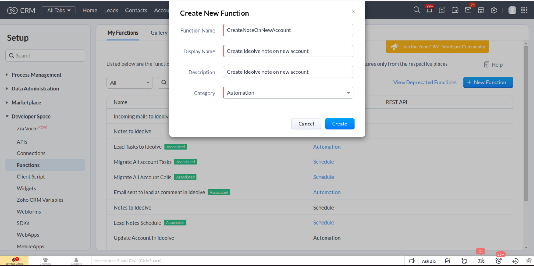Open the Marketplace store icon
This screenshot has width=534, height=266.
(x=481, y=10)
